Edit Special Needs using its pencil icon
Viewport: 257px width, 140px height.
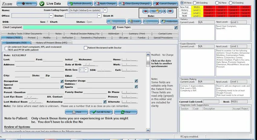coord(62,86)
